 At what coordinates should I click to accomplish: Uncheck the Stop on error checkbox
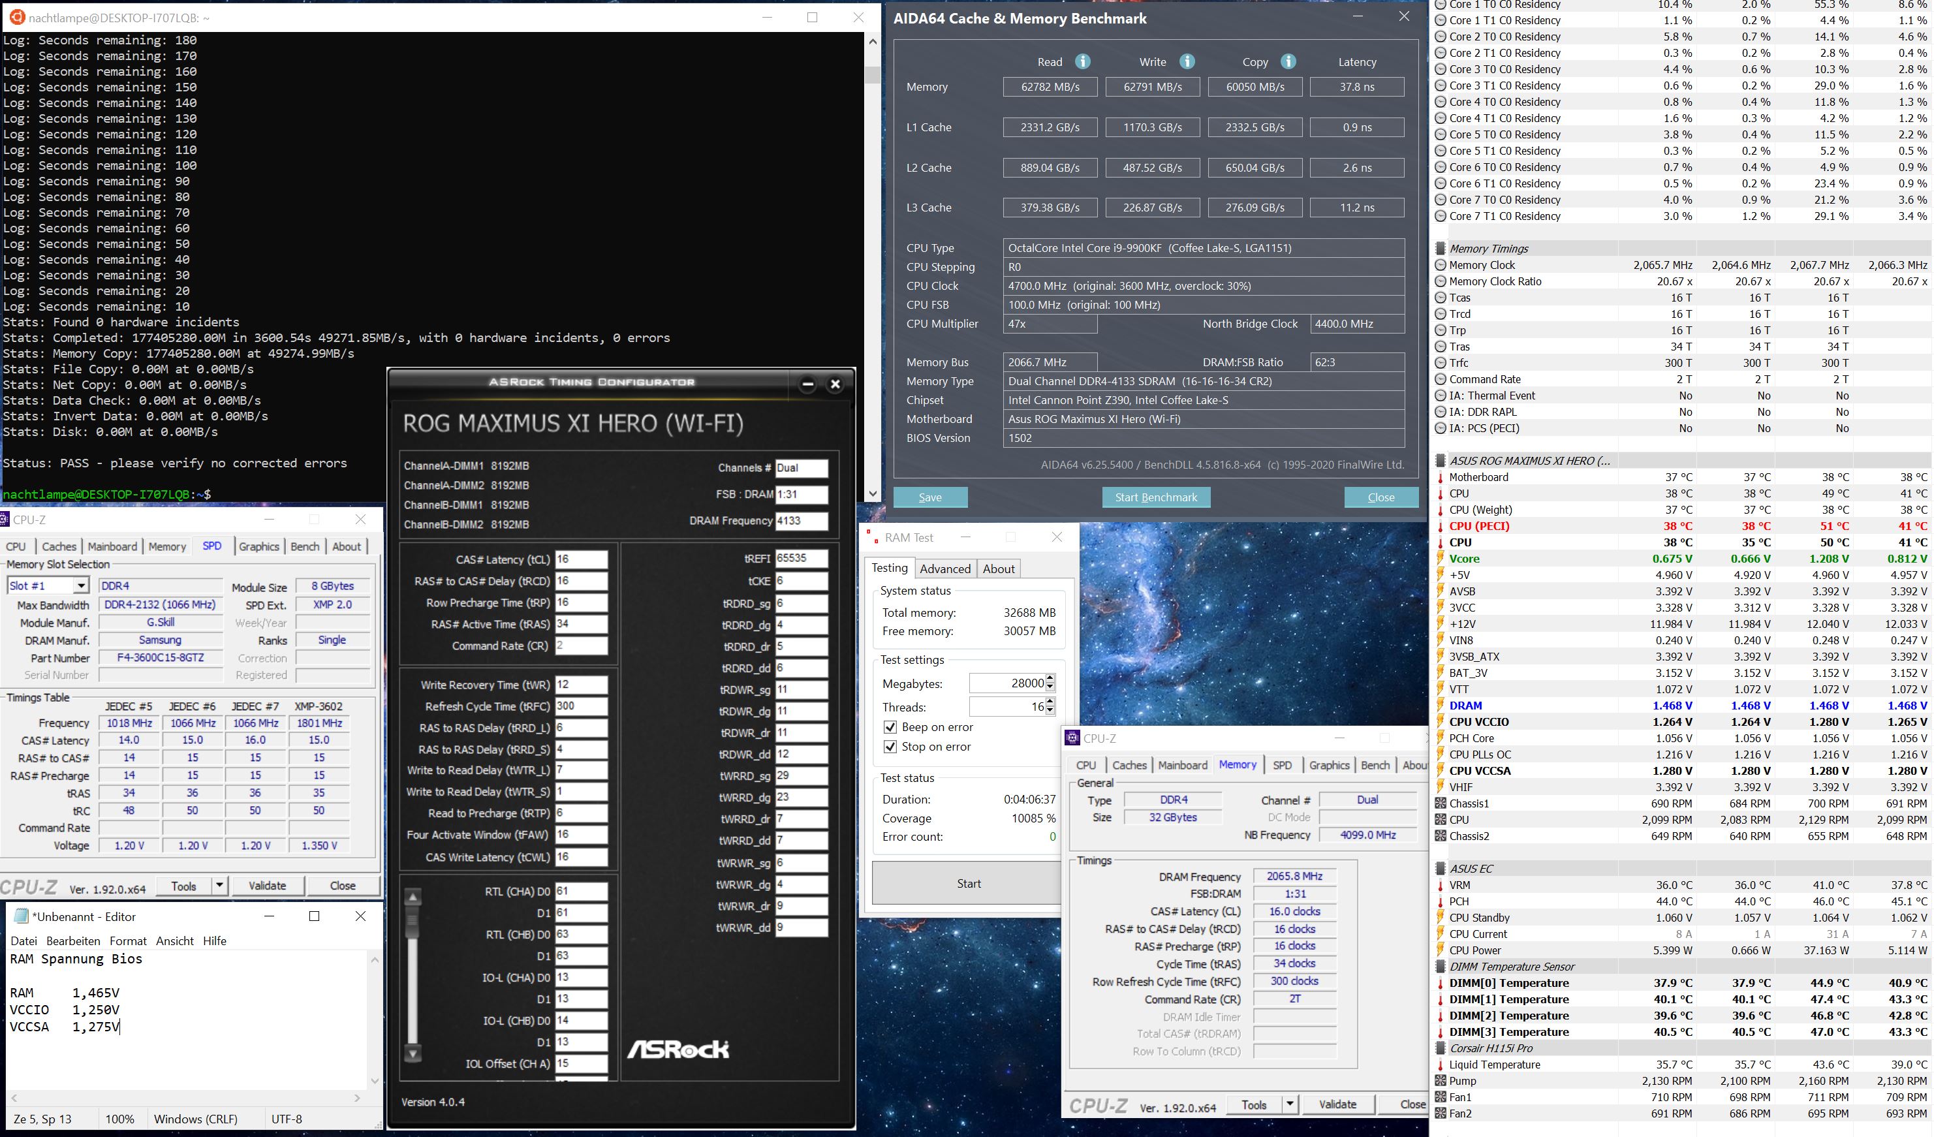click(x=890, y=747)
